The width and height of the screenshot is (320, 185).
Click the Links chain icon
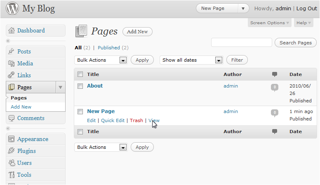(x=11, y=75)
